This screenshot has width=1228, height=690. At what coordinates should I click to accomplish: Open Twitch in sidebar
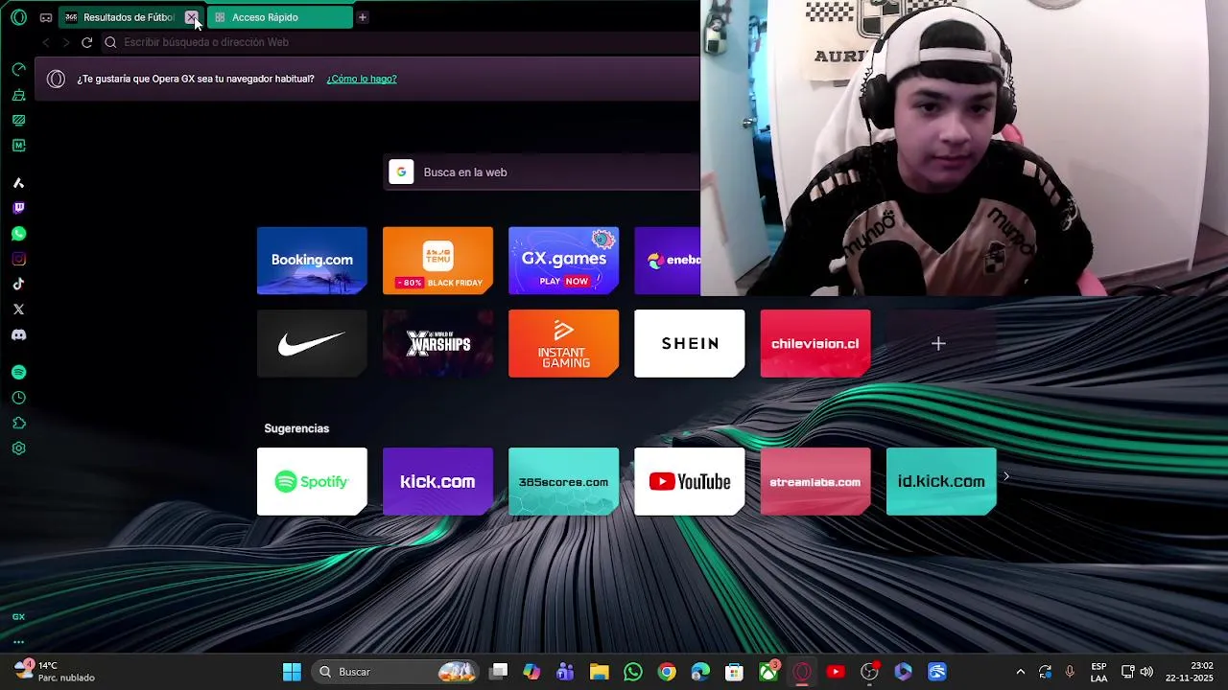pyautogui.click(x=18, y=208)
